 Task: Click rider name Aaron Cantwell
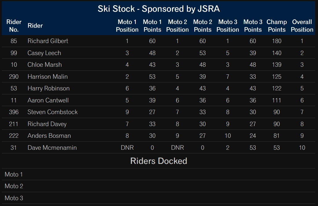pyautogui.click(x=48, y=100)
